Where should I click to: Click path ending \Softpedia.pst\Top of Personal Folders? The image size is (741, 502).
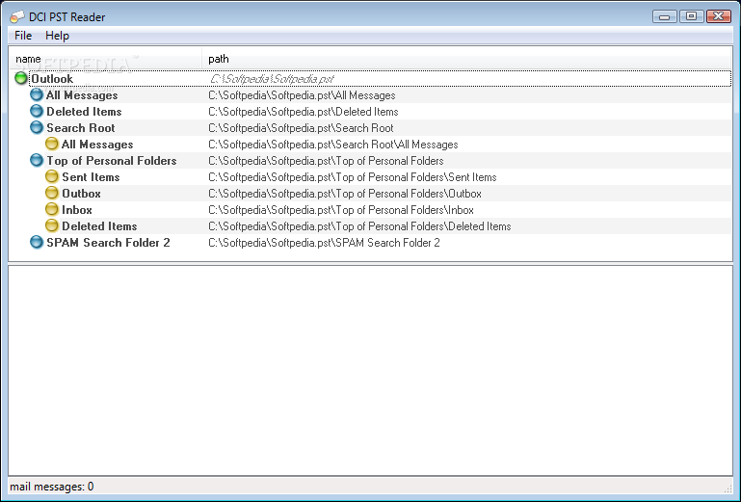click(326, 161)
